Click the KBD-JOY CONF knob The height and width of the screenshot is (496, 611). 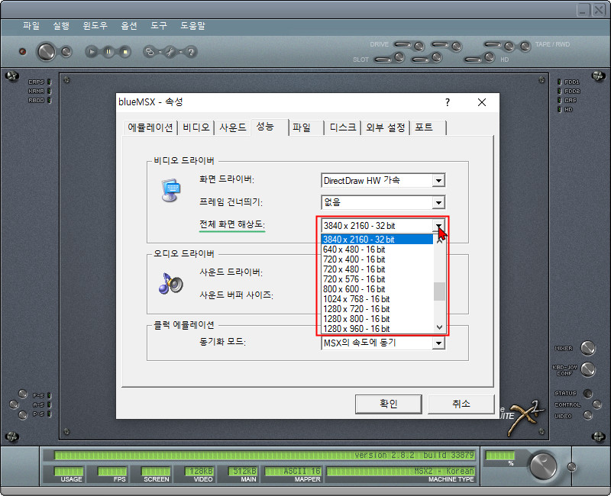pos(587,369)
